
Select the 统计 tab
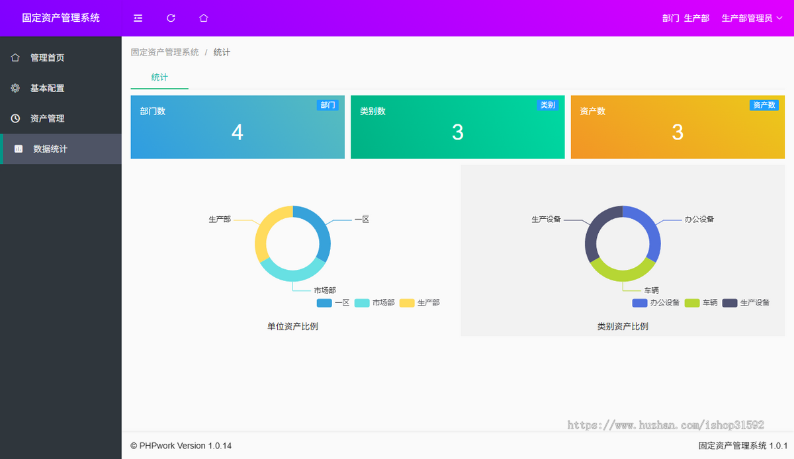pos(159,77)
